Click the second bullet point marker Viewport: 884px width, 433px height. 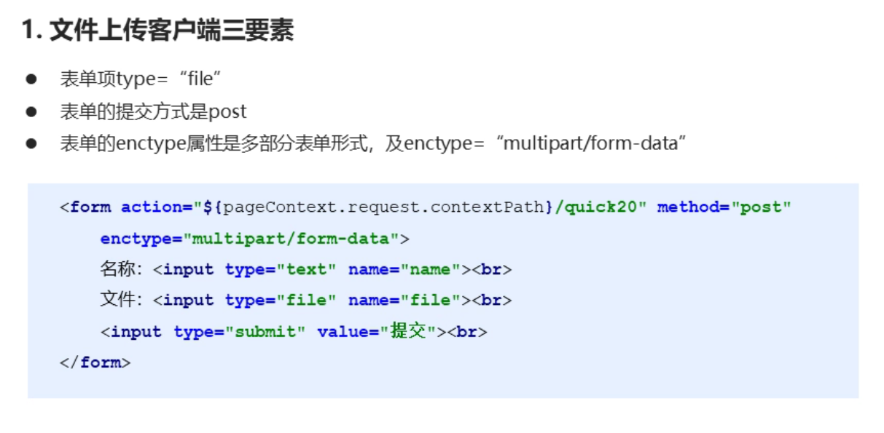[x=31, y=111]
